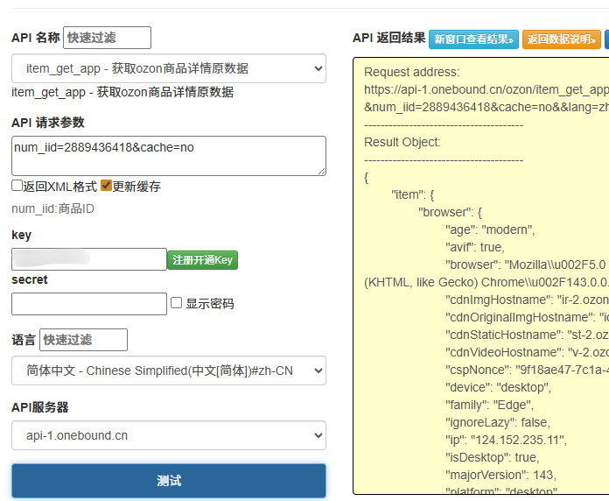Click the "cdnStaticHostname" line in result

527,335
